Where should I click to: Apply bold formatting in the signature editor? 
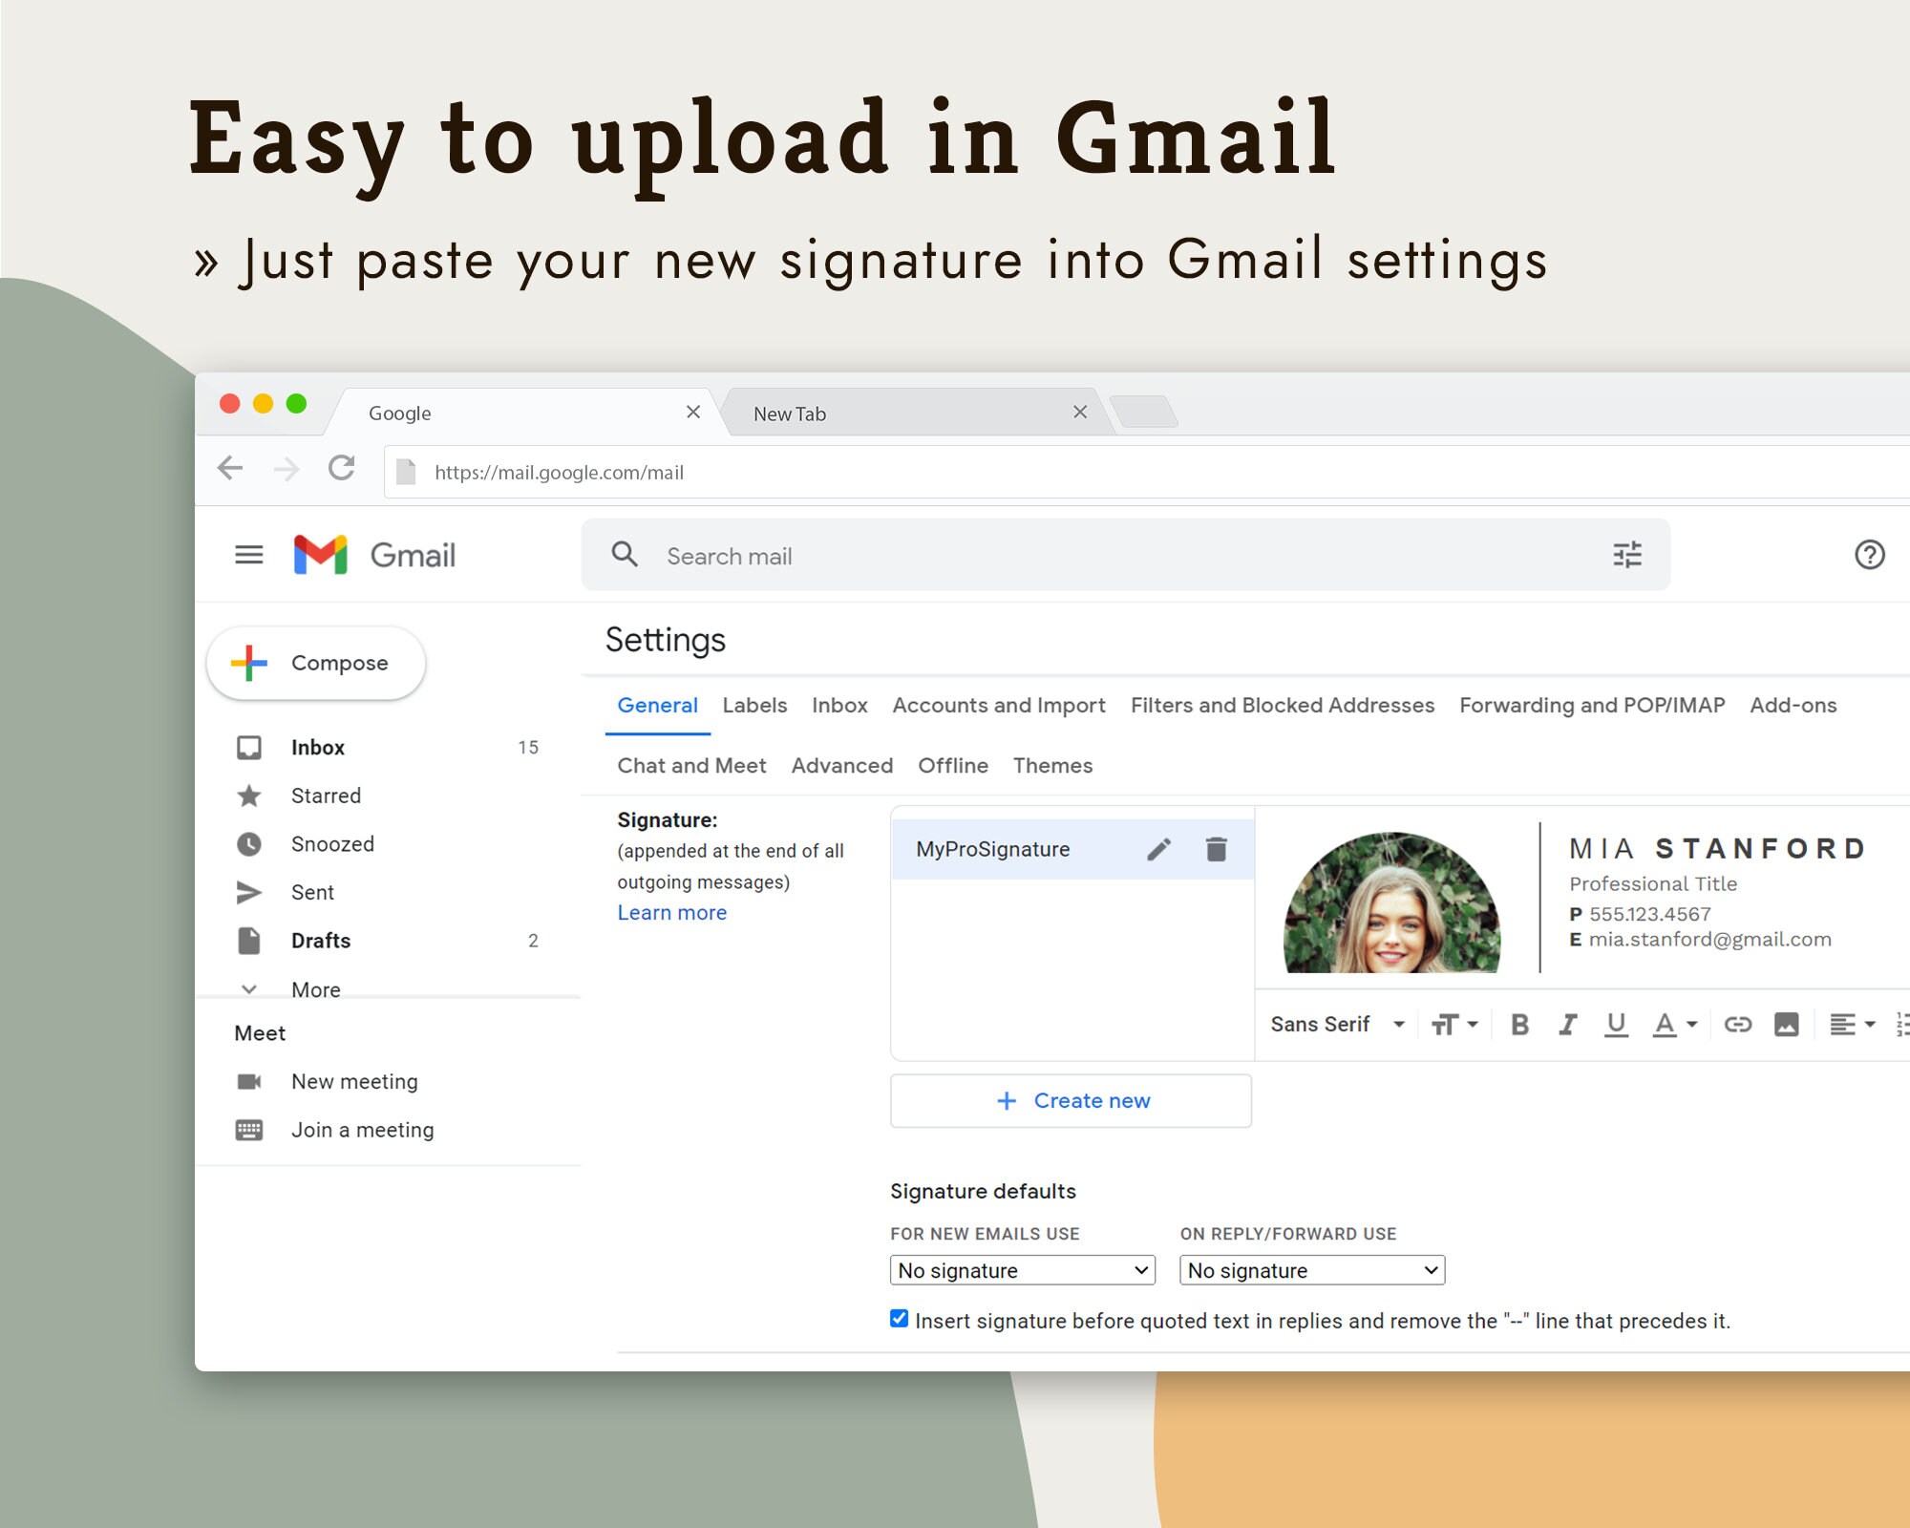pyautogui.click(x=1520, y=1024)
